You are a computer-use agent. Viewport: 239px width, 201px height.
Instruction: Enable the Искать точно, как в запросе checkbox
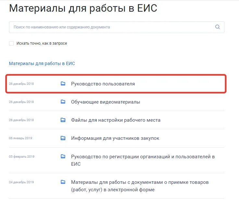(11, 43)
